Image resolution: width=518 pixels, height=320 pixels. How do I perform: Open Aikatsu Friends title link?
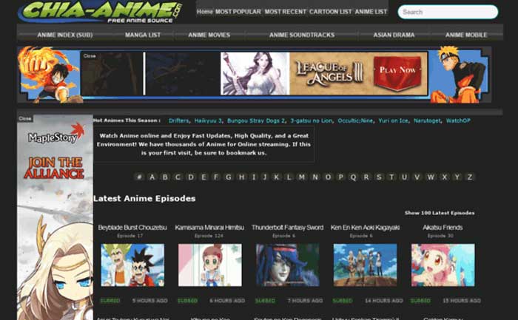[443, 228]
